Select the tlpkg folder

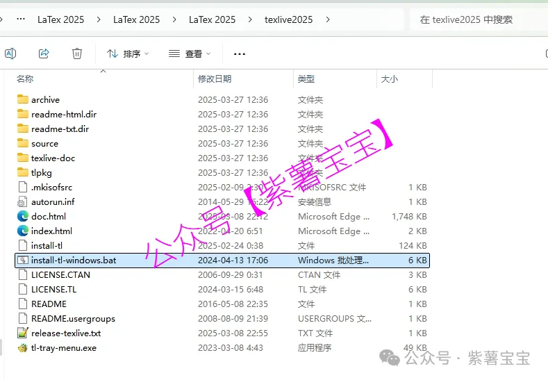[x=41, y=172]
